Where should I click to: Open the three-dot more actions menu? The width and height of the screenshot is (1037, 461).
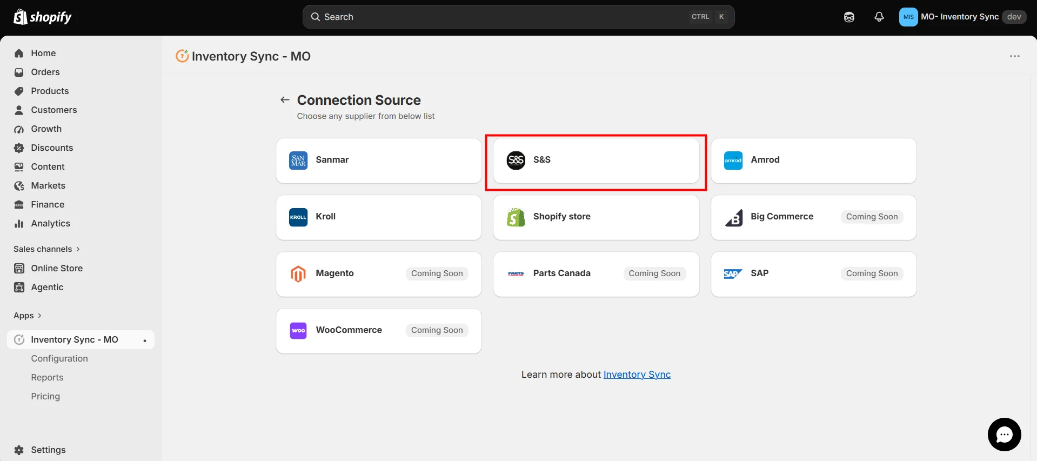click(x=1015, y=56)
